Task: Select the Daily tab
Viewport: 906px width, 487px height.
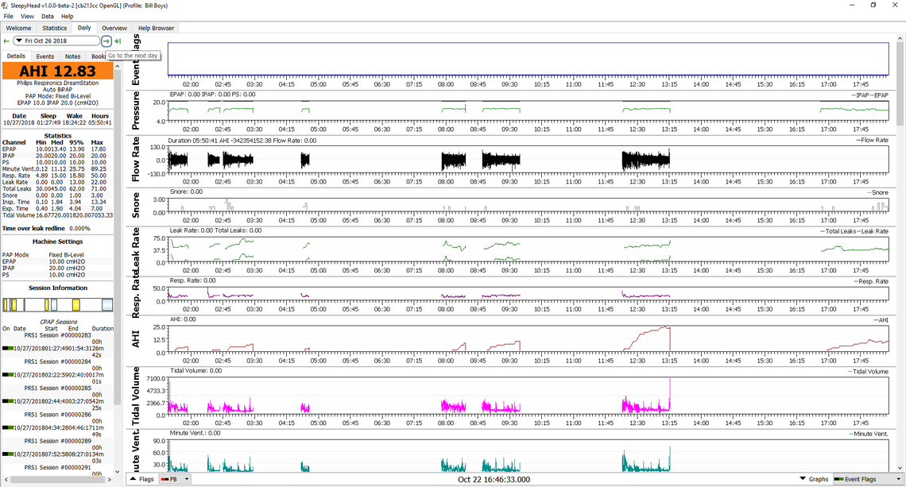Action: click(x=84, y=27)
